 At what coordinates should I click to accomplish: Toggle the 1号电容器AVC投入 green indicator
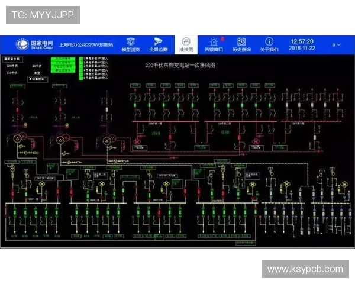[x=81, y=59]
